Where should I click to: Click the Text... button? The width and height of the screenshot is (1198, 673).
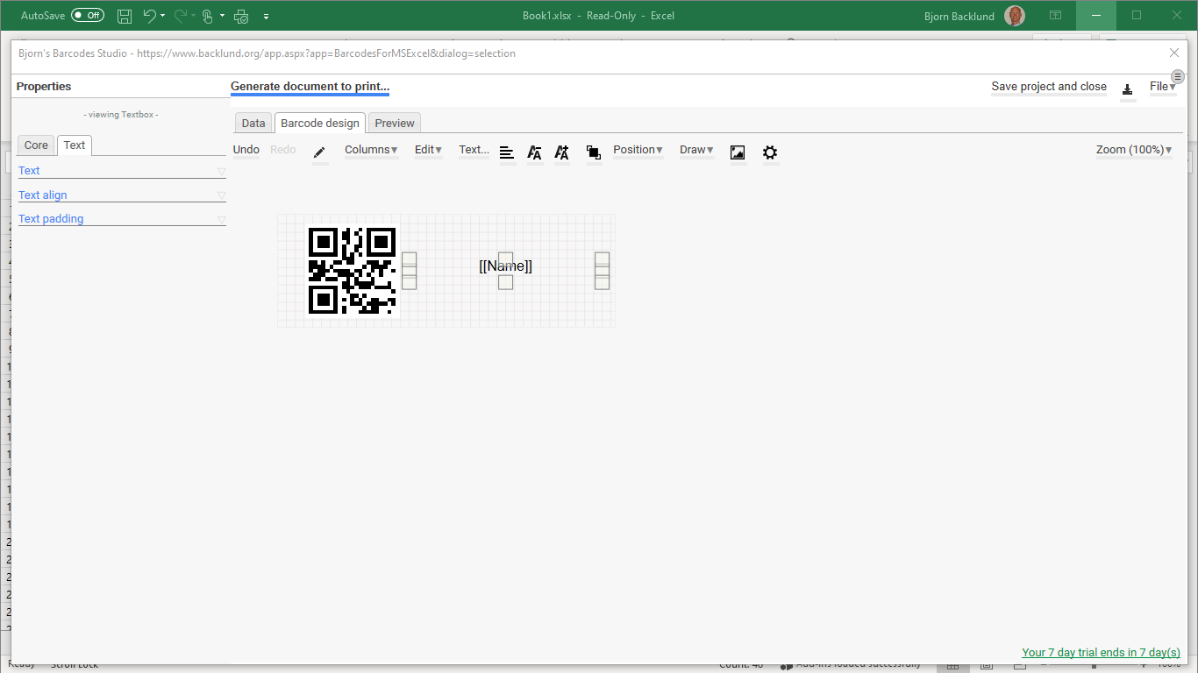474,150
